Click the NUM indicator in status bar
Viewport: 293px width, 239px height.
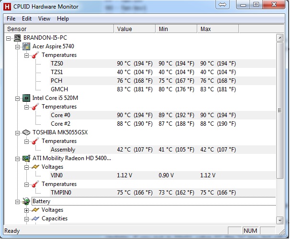[x=250, y=231]
